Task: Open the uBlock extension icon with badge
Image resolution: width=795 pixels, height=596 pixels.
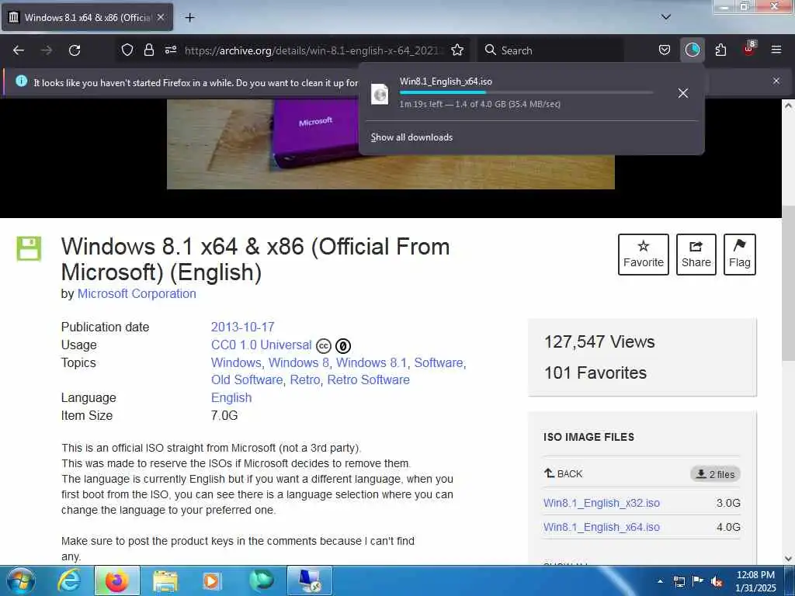Action: tap(749, 49)
